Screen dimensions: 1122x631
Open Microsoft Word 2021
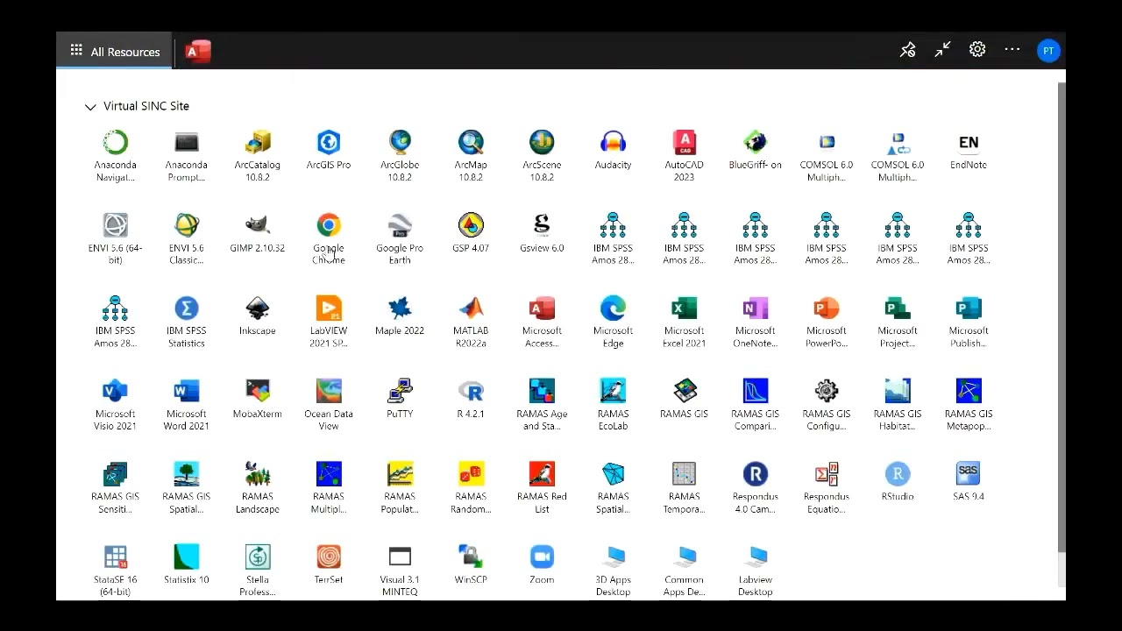(186, 405)
